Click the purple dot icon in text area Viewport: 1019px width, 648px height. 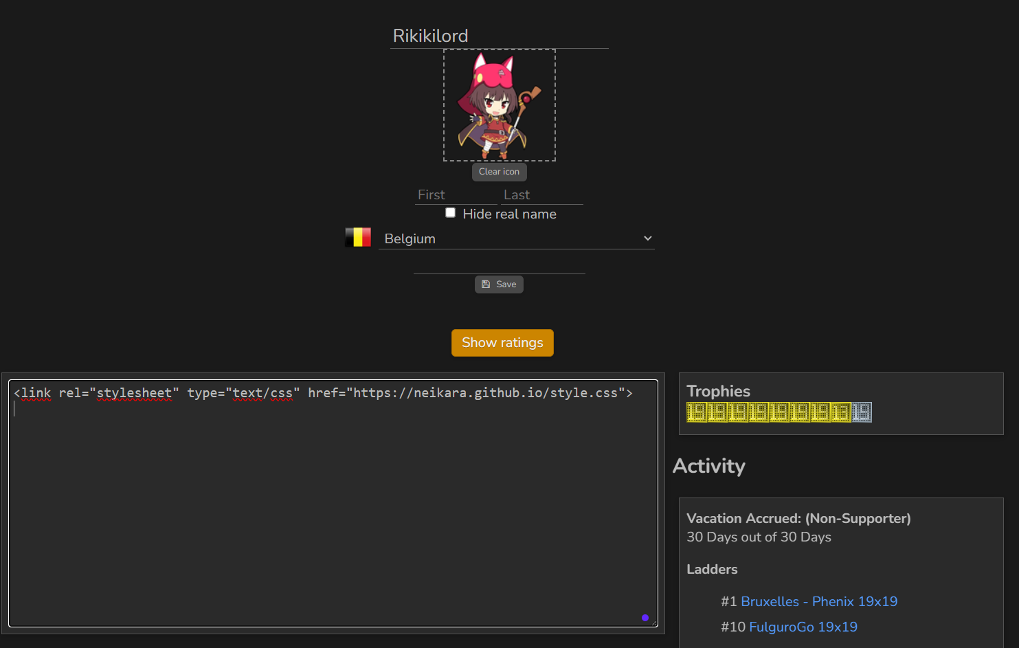click(645, 618)
